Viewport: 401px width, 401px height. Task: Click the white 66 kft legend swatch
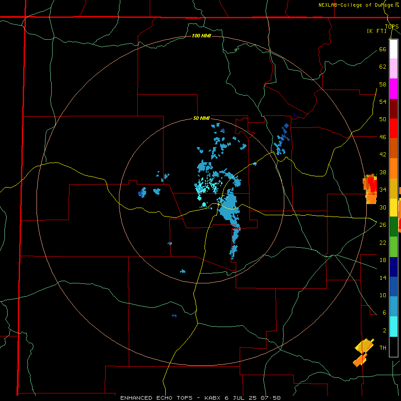click(393, 49)
